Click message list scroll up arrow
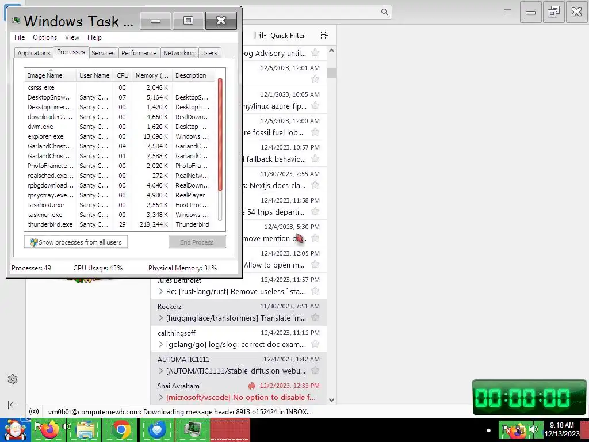This screenshot has height=442, width=589. tap(331, 51)
